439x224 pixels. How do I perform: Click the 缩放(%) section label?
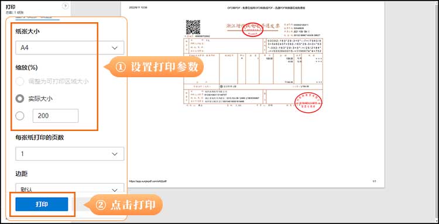coord(26,67)
